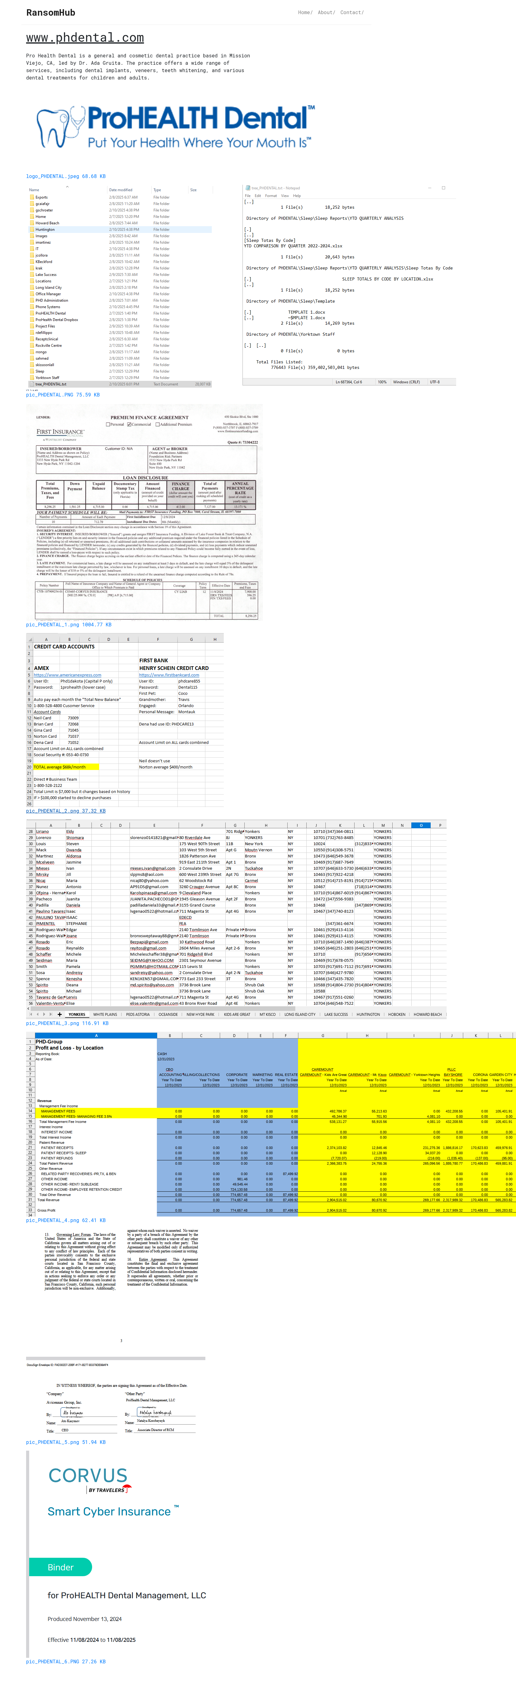Click the Windows (CRLF) status entry
Viewport: 516px width, 1702px height.
pos(406,382)
